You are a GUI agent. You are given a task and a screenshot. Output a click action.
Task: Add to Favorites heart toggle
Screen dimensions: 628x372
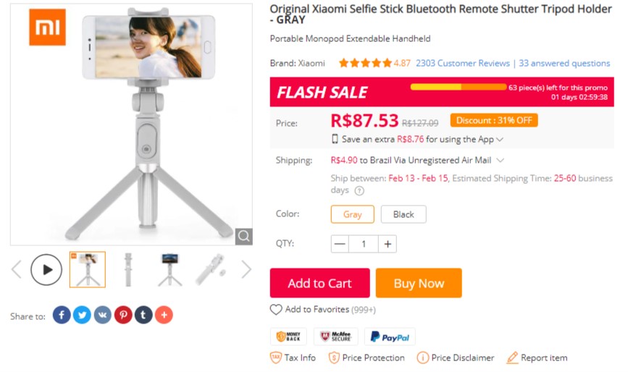pyautogui.click(x=276, y=310)
